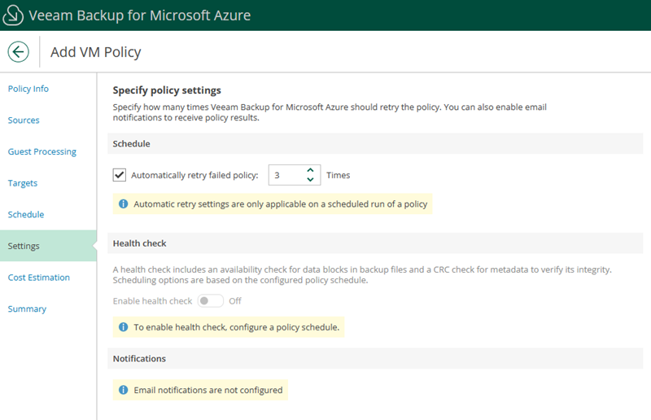The width and height of the screenshot is (651, 420).
Task: Click info icon beside email notifications note
Action: [x=123, y=390]
